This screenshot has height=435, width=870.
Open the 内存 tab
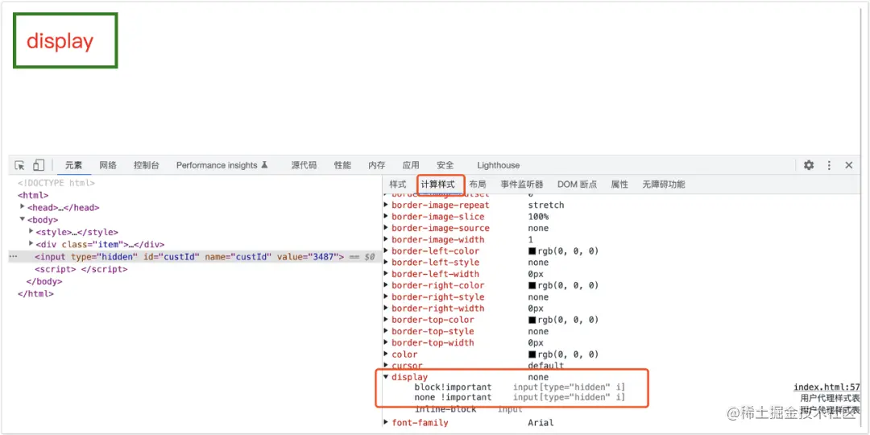(377, 165)
